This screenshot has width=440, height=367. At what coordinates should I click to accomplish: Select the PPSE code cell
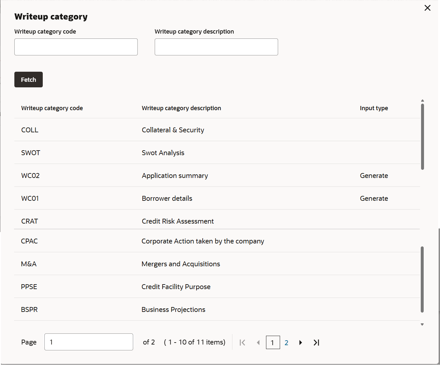[29, 287]
